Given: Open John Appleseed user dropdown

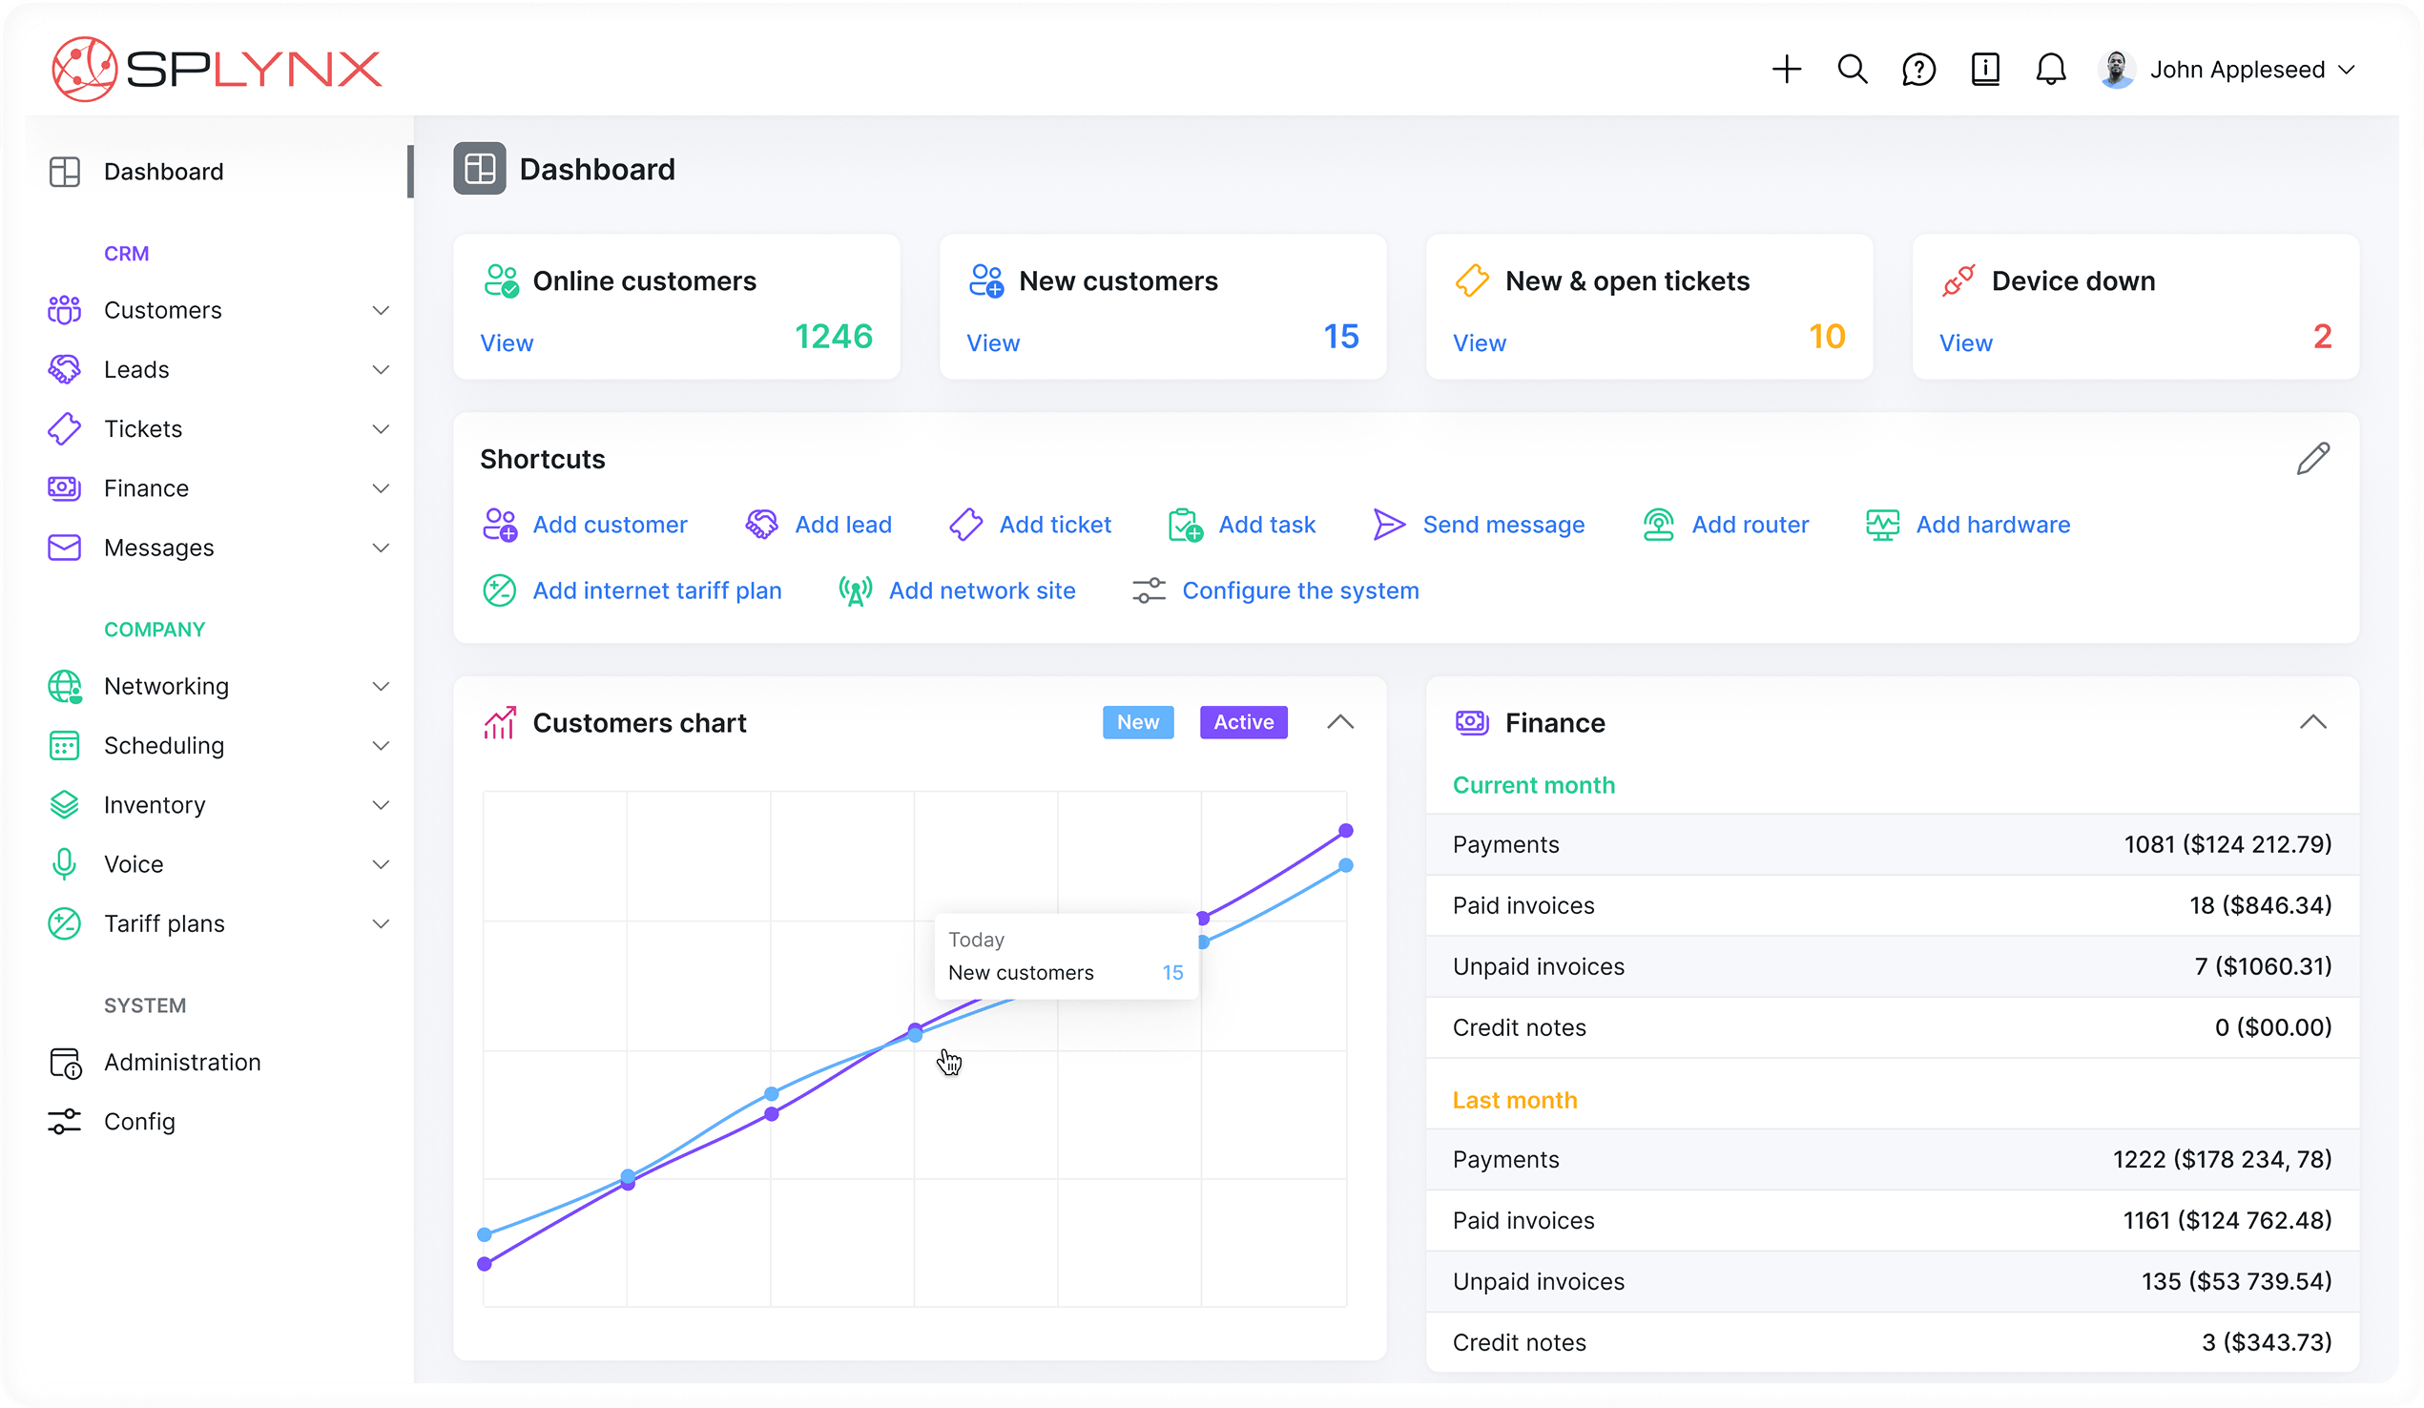Looking at the screenshot, I should coord(2236,70).
